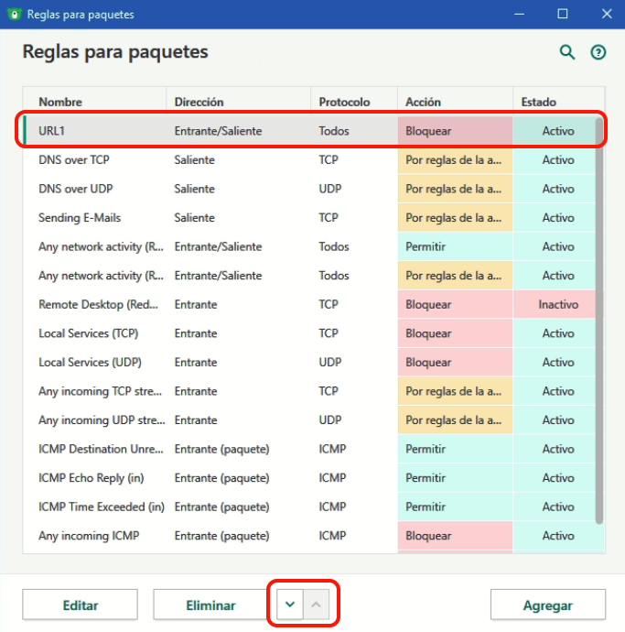Open Bloquear action dropdown for URL1
This screenshot has width=625, height=632.
pyautogui.click(x=454, y=131)
